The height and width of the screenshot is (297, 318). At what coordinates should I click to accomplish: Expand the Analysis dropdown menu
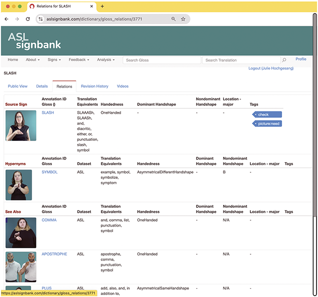[106, 60]
